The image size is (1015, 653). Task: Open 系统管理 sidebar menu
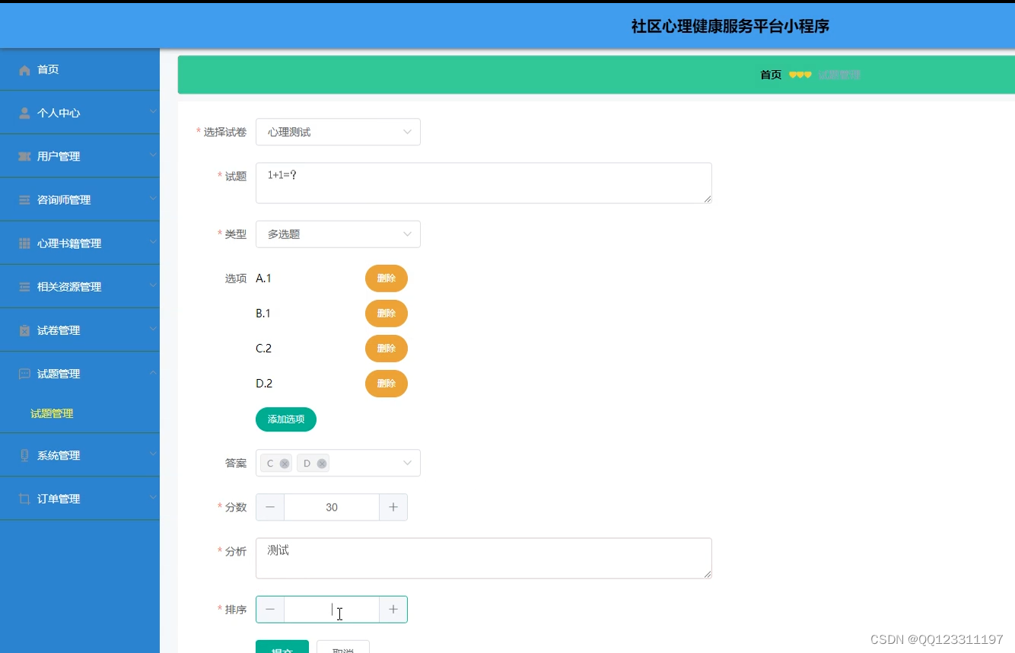(80, 455)
